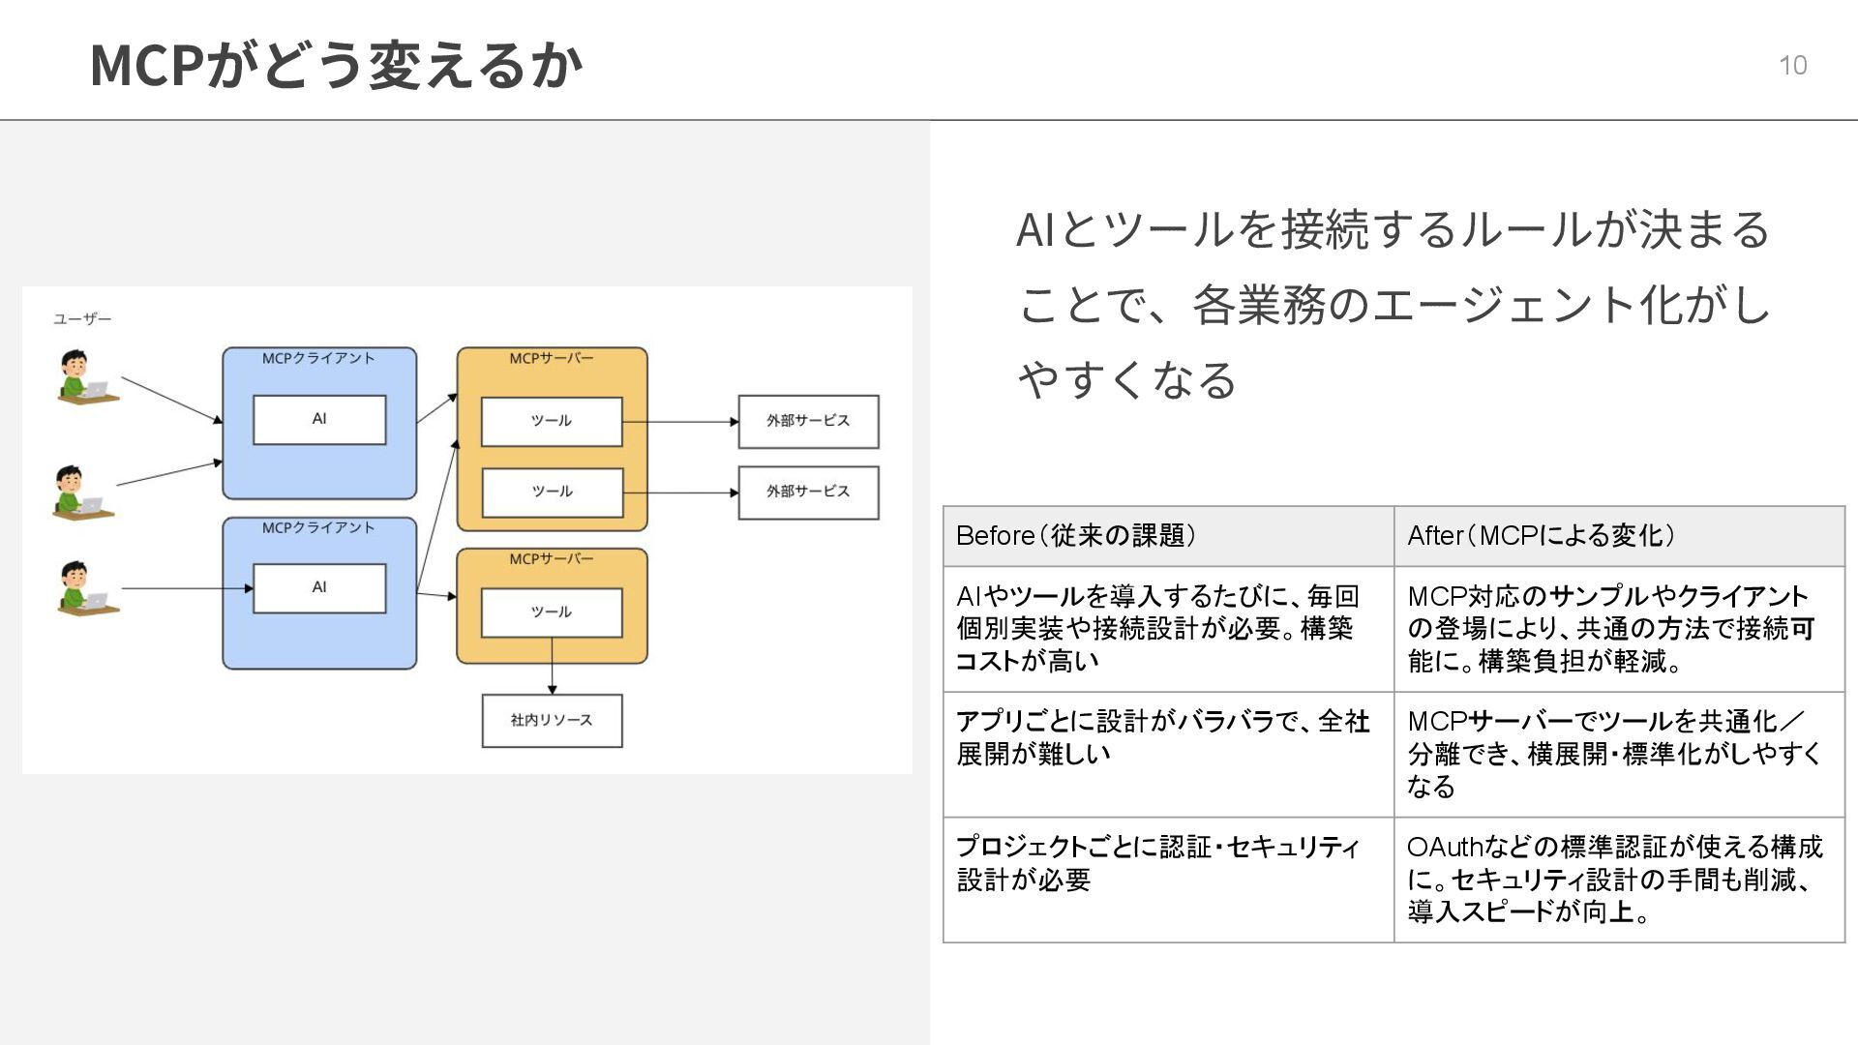
Task: Click the first ツール box in top MCPサーバー
Action: pos(552,422)
